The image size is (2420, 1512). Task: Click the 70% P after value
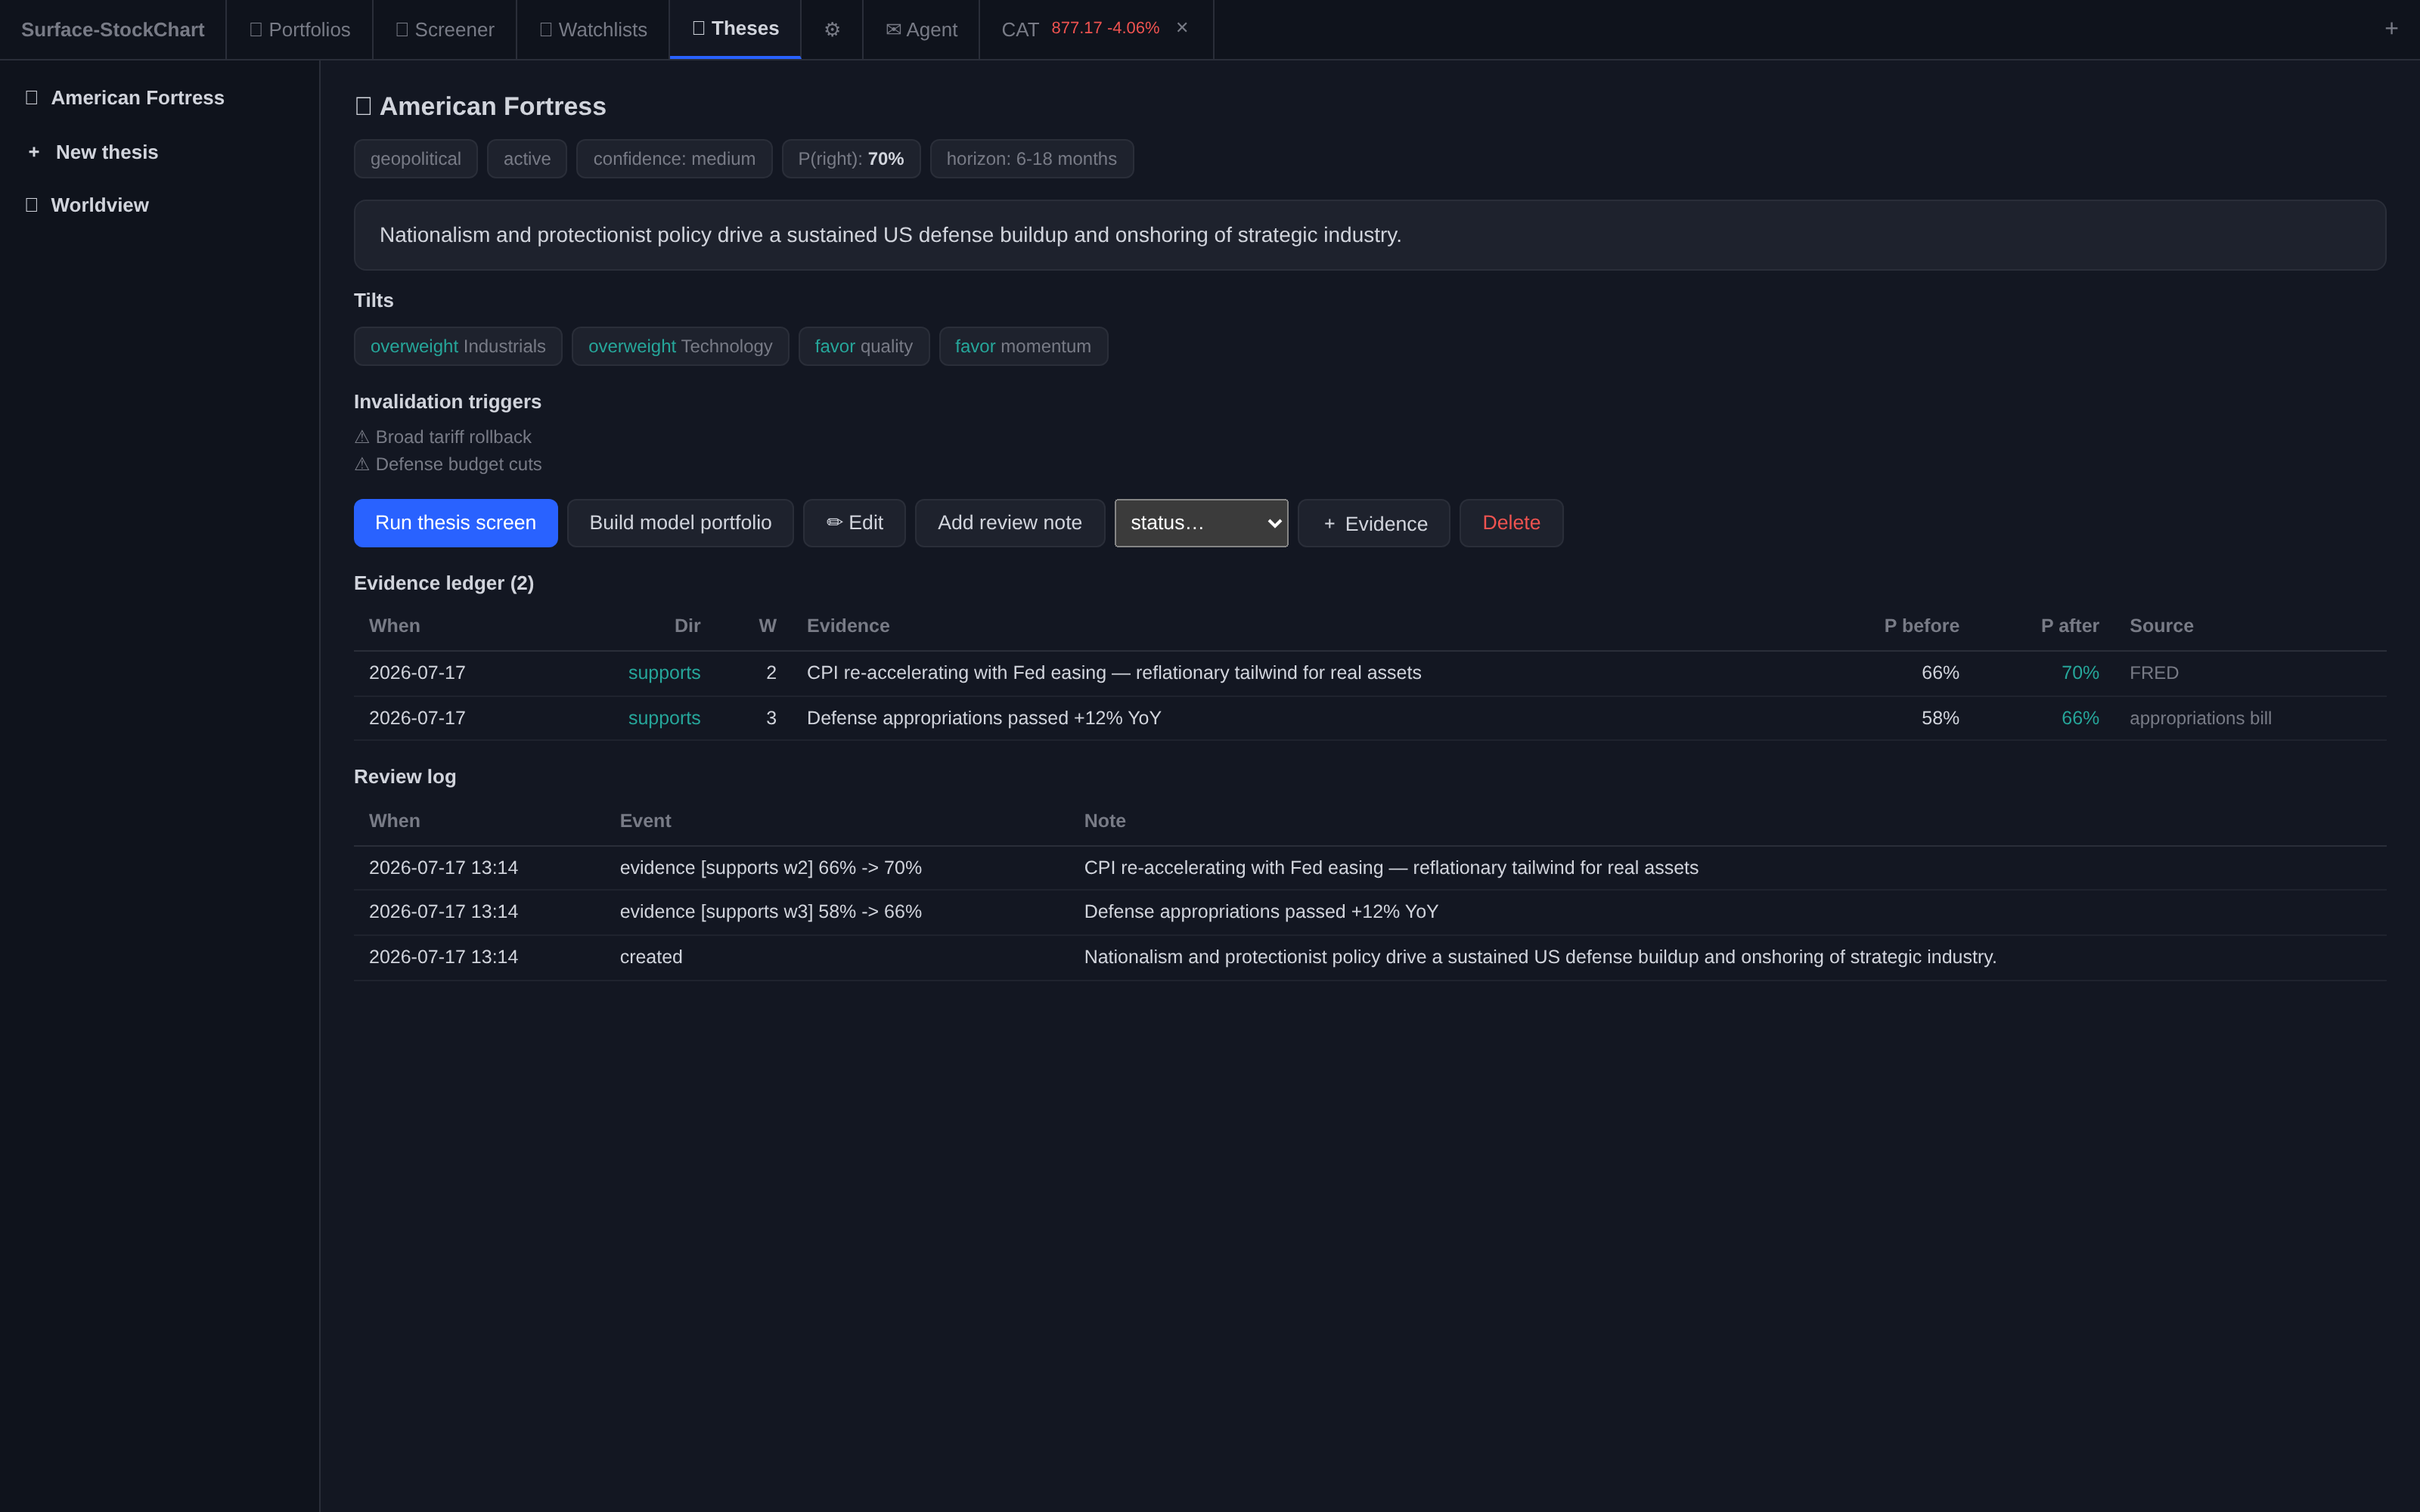tap(2080, 673)
